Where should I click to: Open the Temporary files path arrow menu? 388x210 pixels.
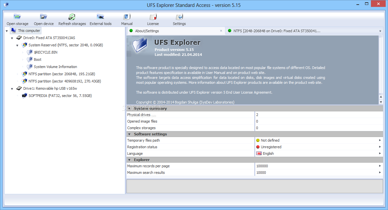380,140
